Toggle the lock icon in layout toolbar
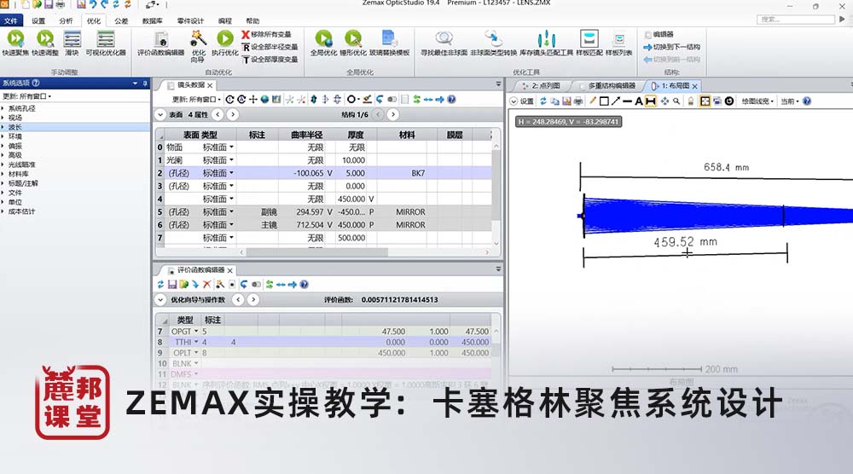 coord(691,101)
